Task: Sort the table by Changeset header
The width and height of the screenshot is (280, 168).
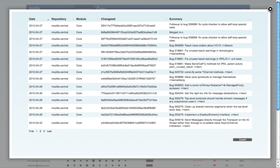Action: (x=108, y=19)
